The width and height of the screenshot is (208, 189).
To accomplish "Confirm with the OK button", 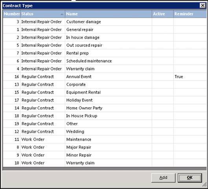I will point(190,178).
